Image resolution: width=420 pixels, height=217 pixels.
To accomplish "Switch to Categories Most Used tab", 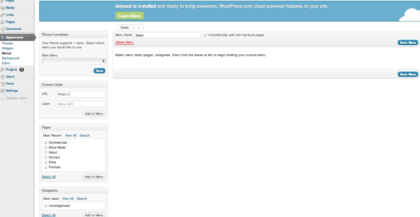I will [51, 199].
